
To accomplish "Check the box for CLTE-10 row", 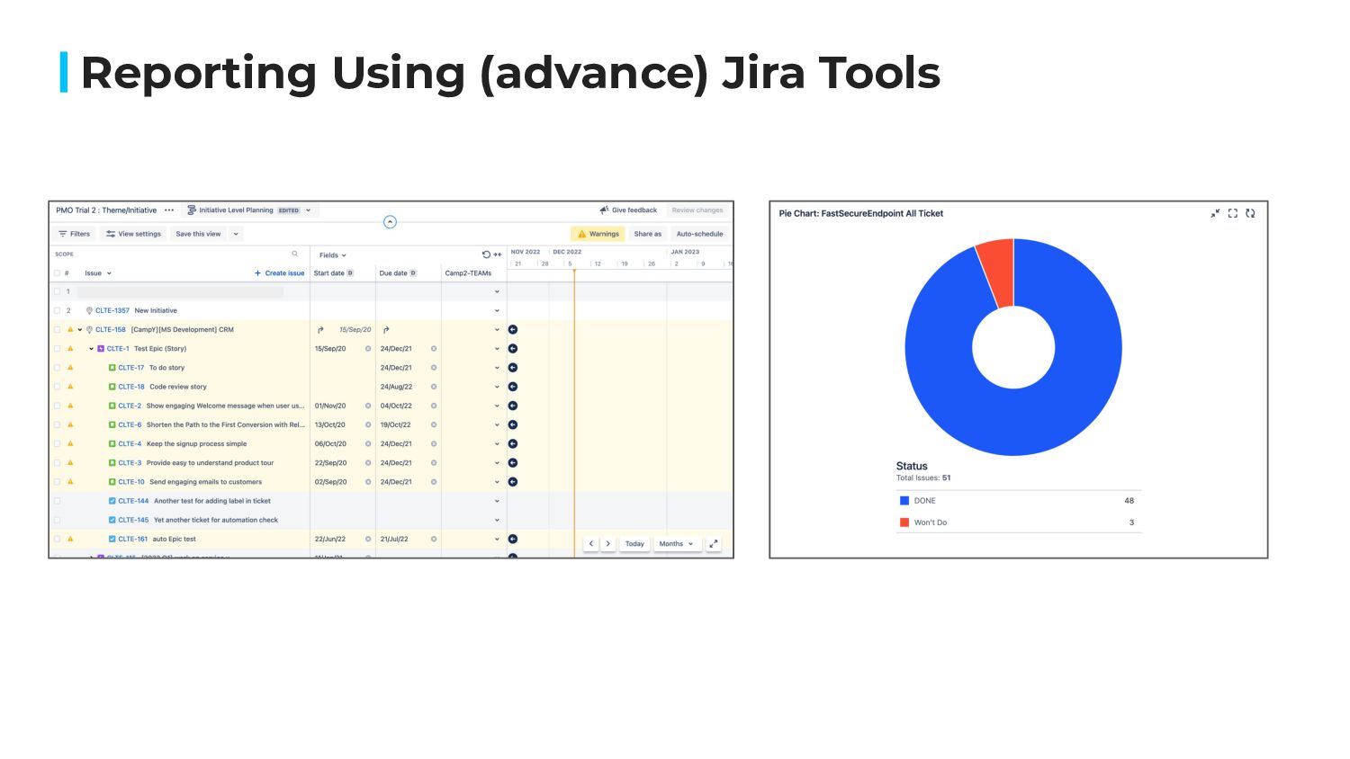I will click(57, 482).
